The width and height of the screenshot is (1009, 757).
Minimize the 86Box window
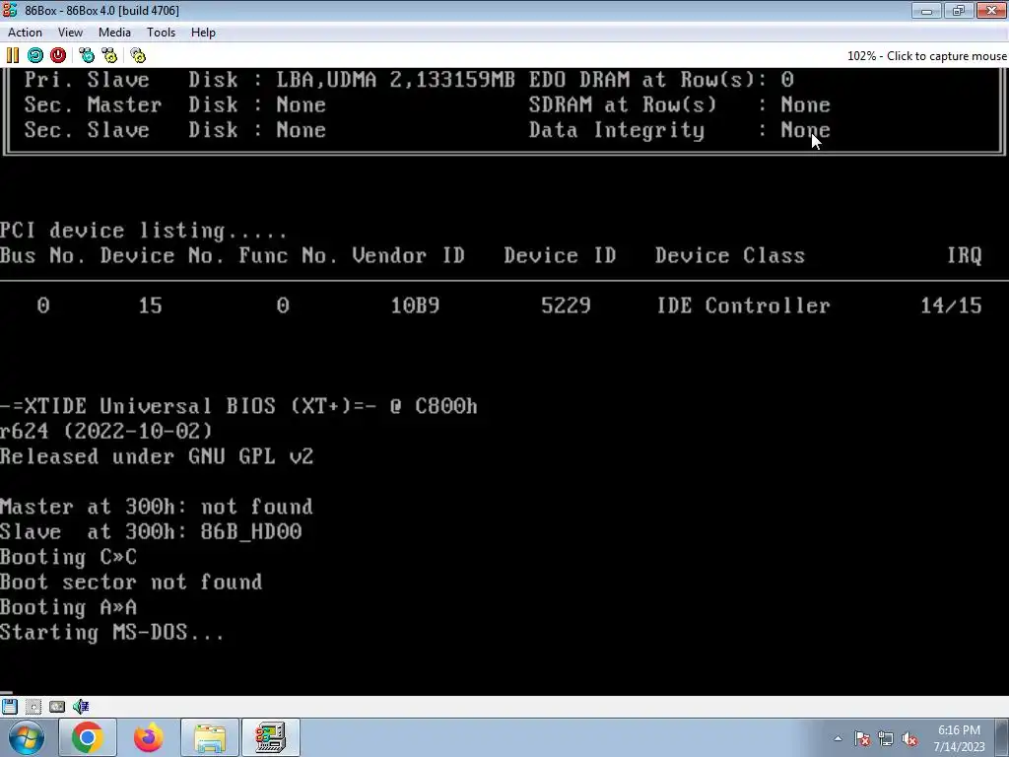926,10
